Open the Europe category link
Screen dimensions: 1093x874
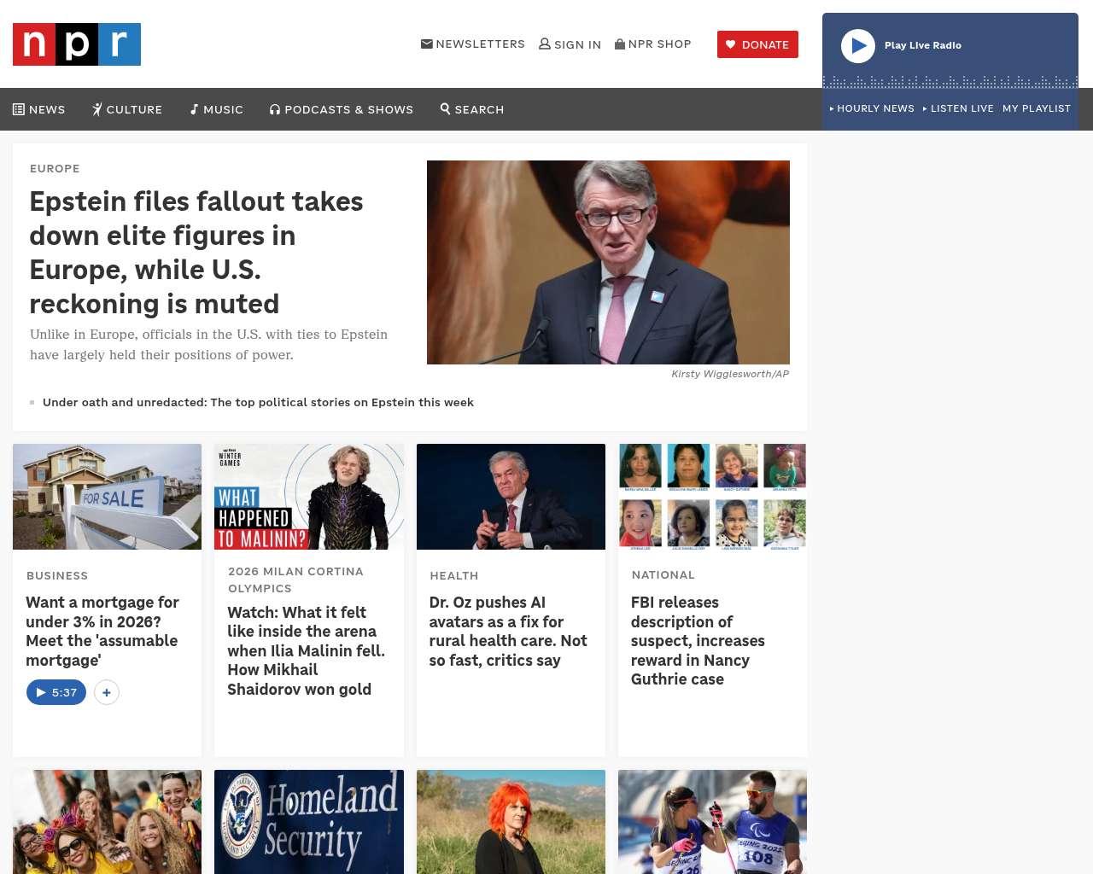point(55,168)
